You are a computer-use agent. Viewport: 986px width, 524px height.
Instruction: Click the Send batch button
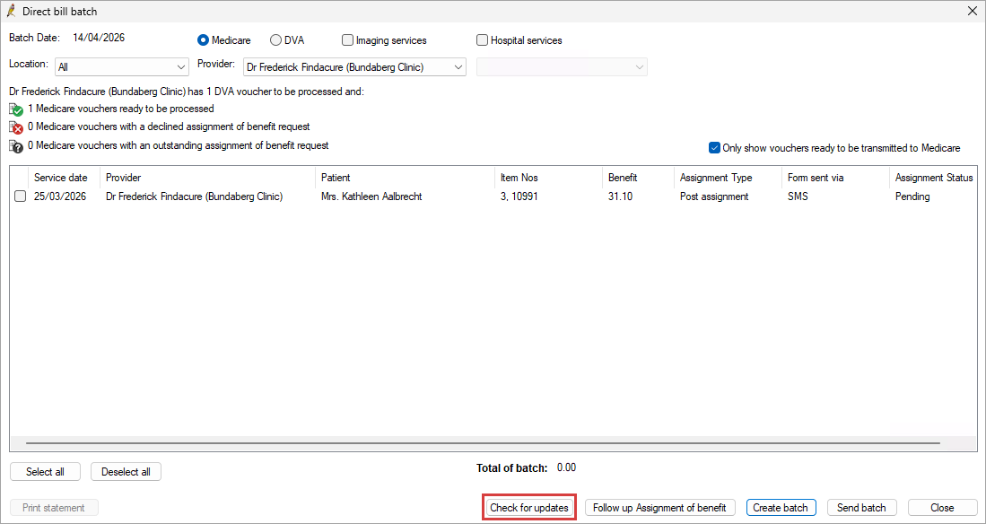[x=861, y=508]
